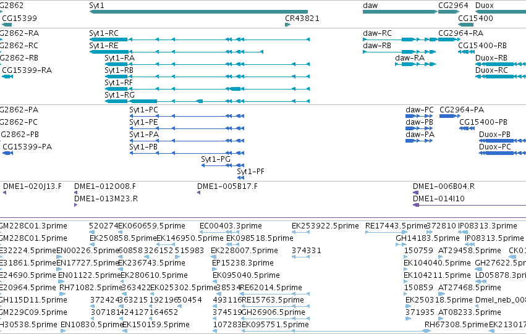Click the daw gene bar
The image size is (526, 334).
[400, 12]
